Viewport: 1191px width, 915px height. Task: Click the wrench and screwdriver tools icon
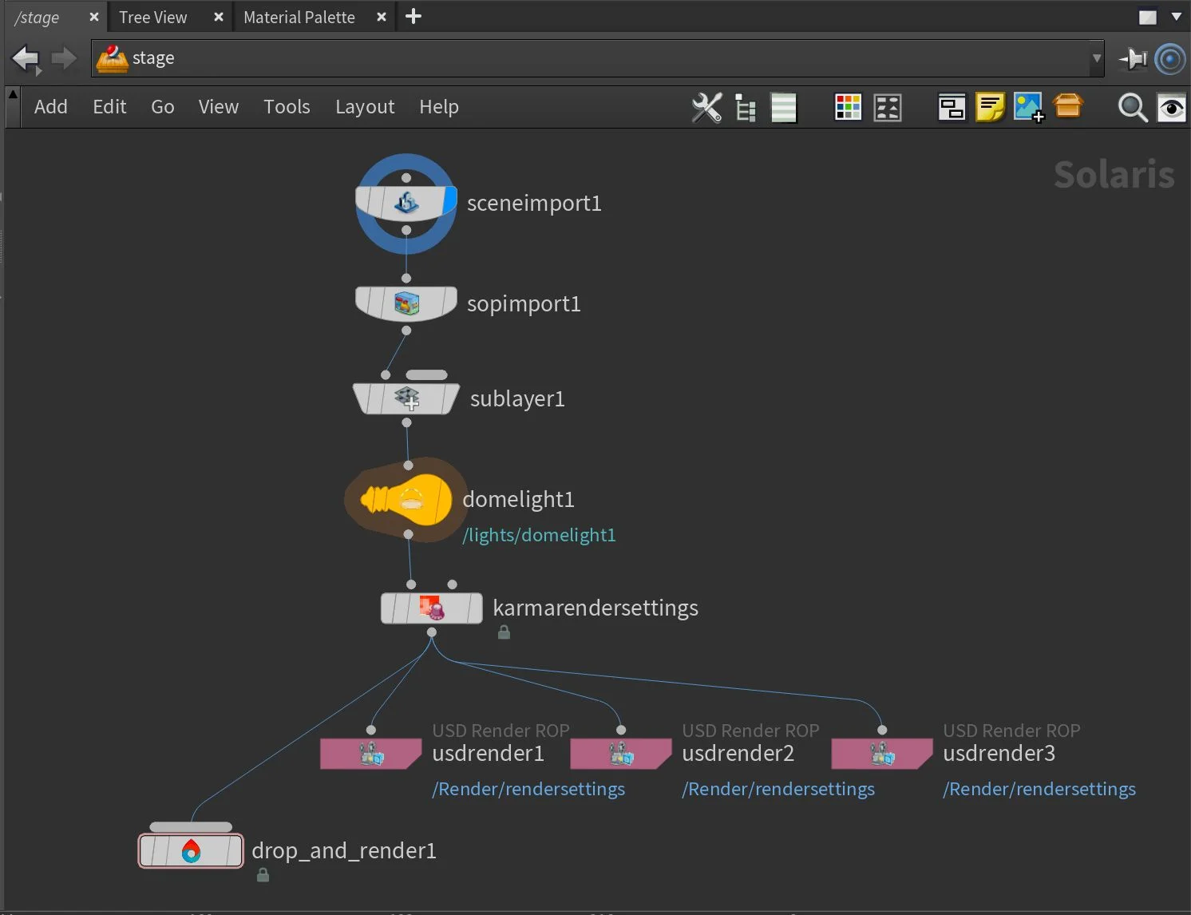click(706, 108)
